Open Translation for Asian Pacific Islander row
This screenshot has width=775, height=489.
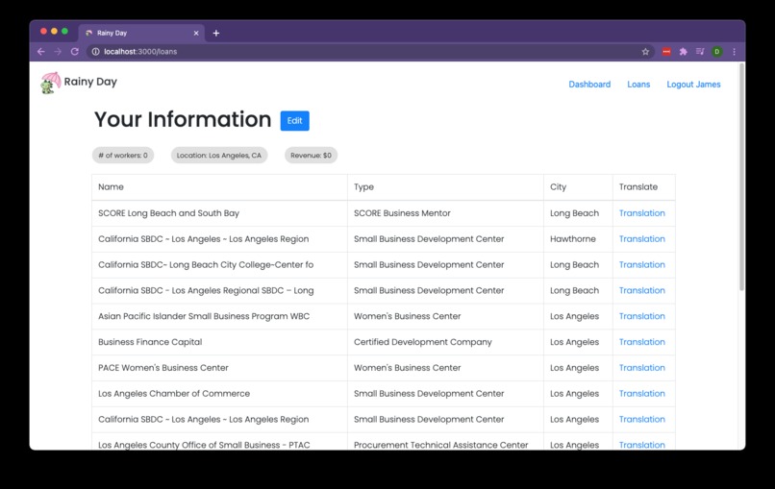(642, 316)
